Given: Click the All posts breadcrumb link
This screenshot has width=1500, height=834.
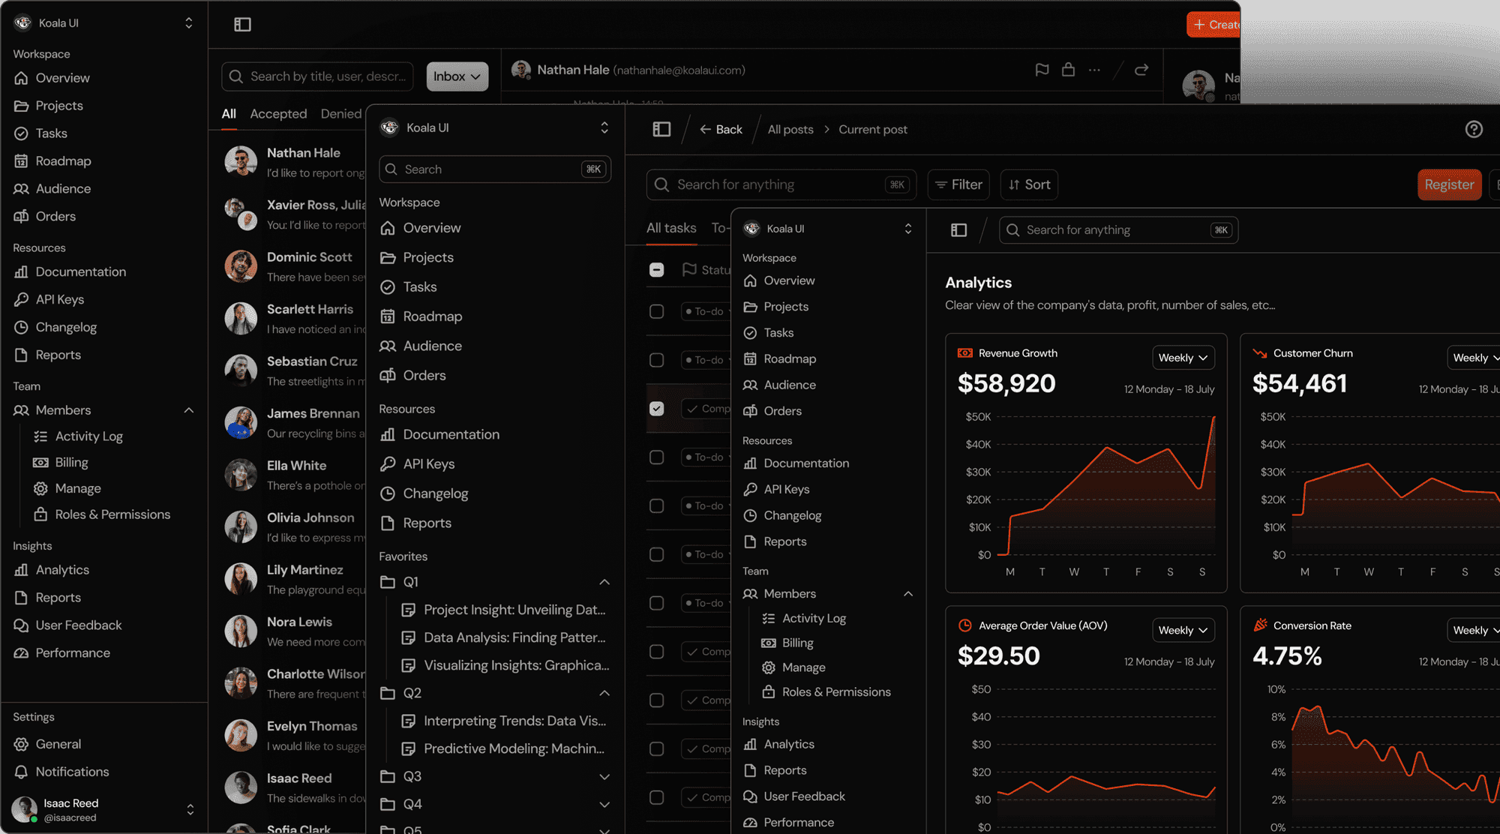Looking at the screenshot, I should 790,129.
